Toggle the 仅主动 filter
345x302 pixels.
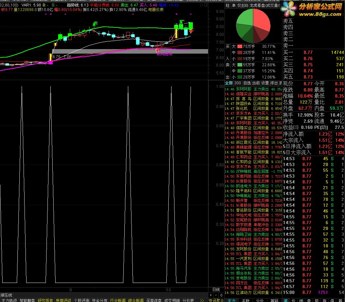[x=243, y=5]
